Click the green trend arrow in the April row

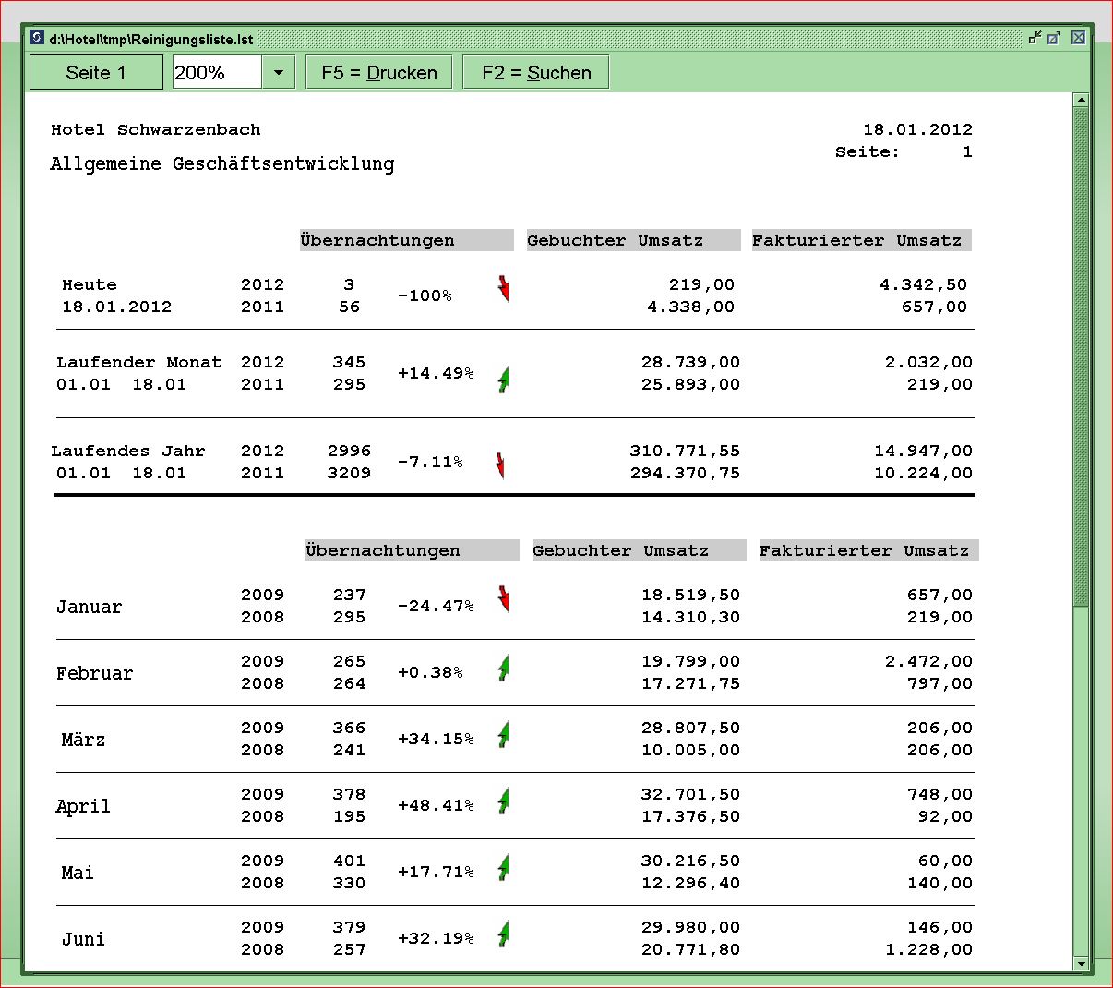click(x=504, y=801)
